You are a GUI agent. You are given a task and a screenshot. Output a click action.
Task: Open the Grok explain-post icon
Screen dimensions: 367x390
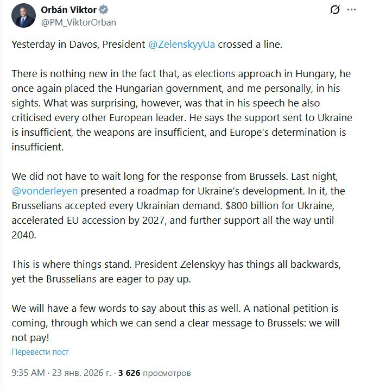click(x=335, y=10)
